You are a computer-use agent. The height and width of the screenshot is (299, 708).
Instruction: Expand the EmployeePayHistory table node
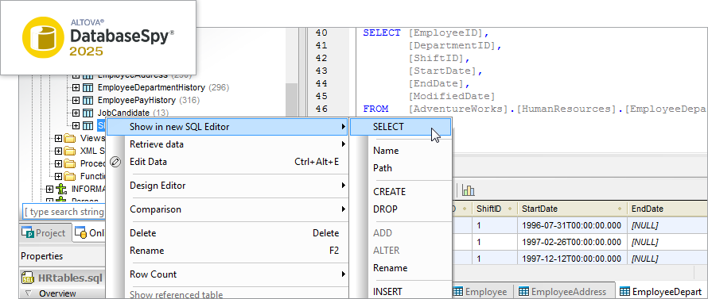(76, 100)
